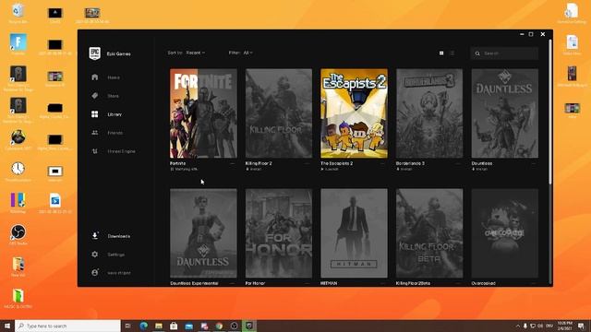
Task: Click the HITMAN game cover
Action: coord(355,233)
